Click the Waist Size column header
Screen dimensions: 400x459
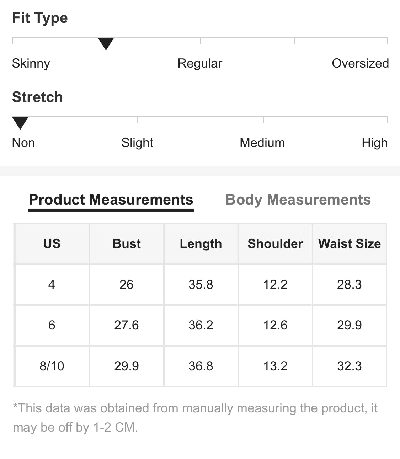(350, 244)
